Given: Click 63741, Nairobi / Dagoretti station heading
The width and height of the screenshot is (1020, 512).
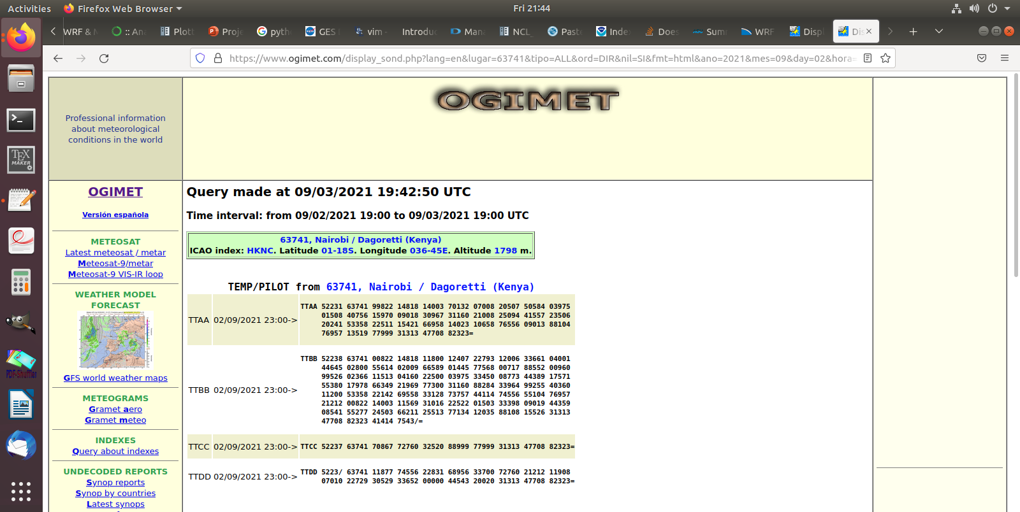Looking at the screenshot, I should click(x=360, y=239).
